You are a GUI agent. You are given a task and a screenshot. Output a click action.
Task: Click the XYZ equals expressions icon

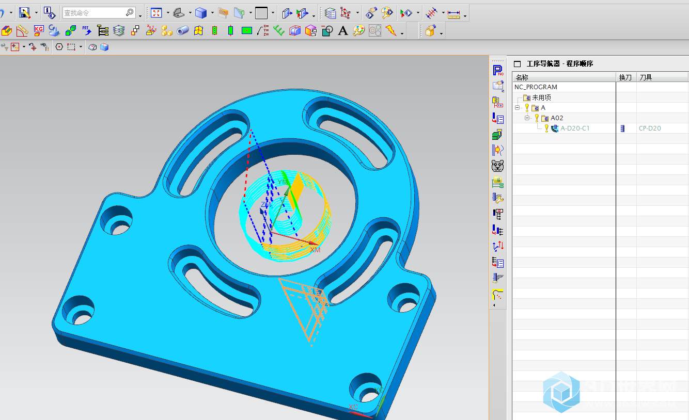[263, 30]
